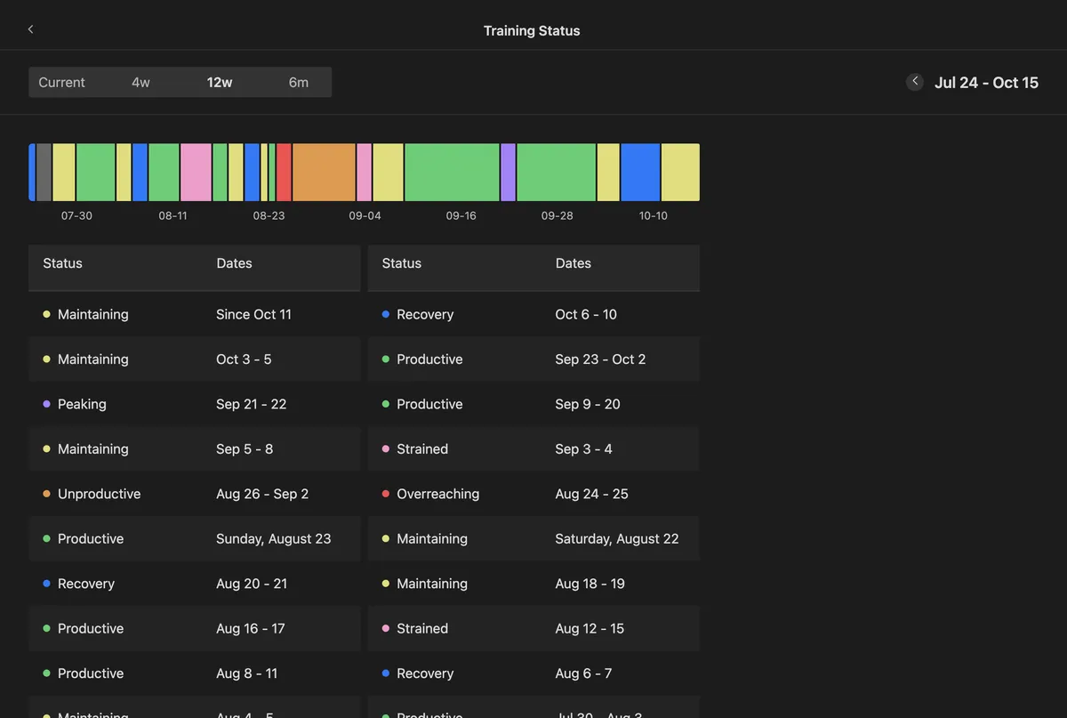This screenshot has width=1067, height=718.
Task: Select the Maintaining row for Saturday, August 22
Action: click(533, 539)
